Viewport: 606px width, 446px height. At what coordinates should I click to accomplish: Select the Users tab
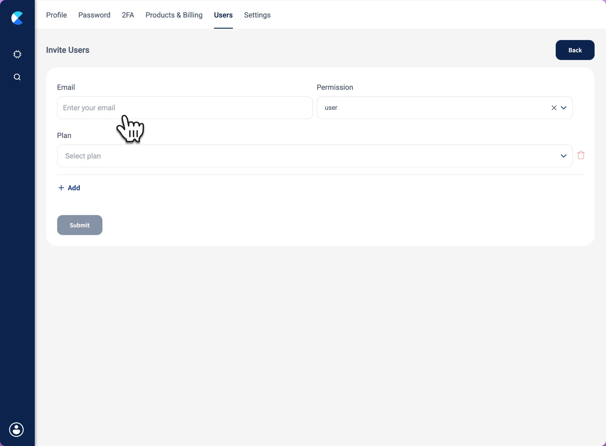223,15
